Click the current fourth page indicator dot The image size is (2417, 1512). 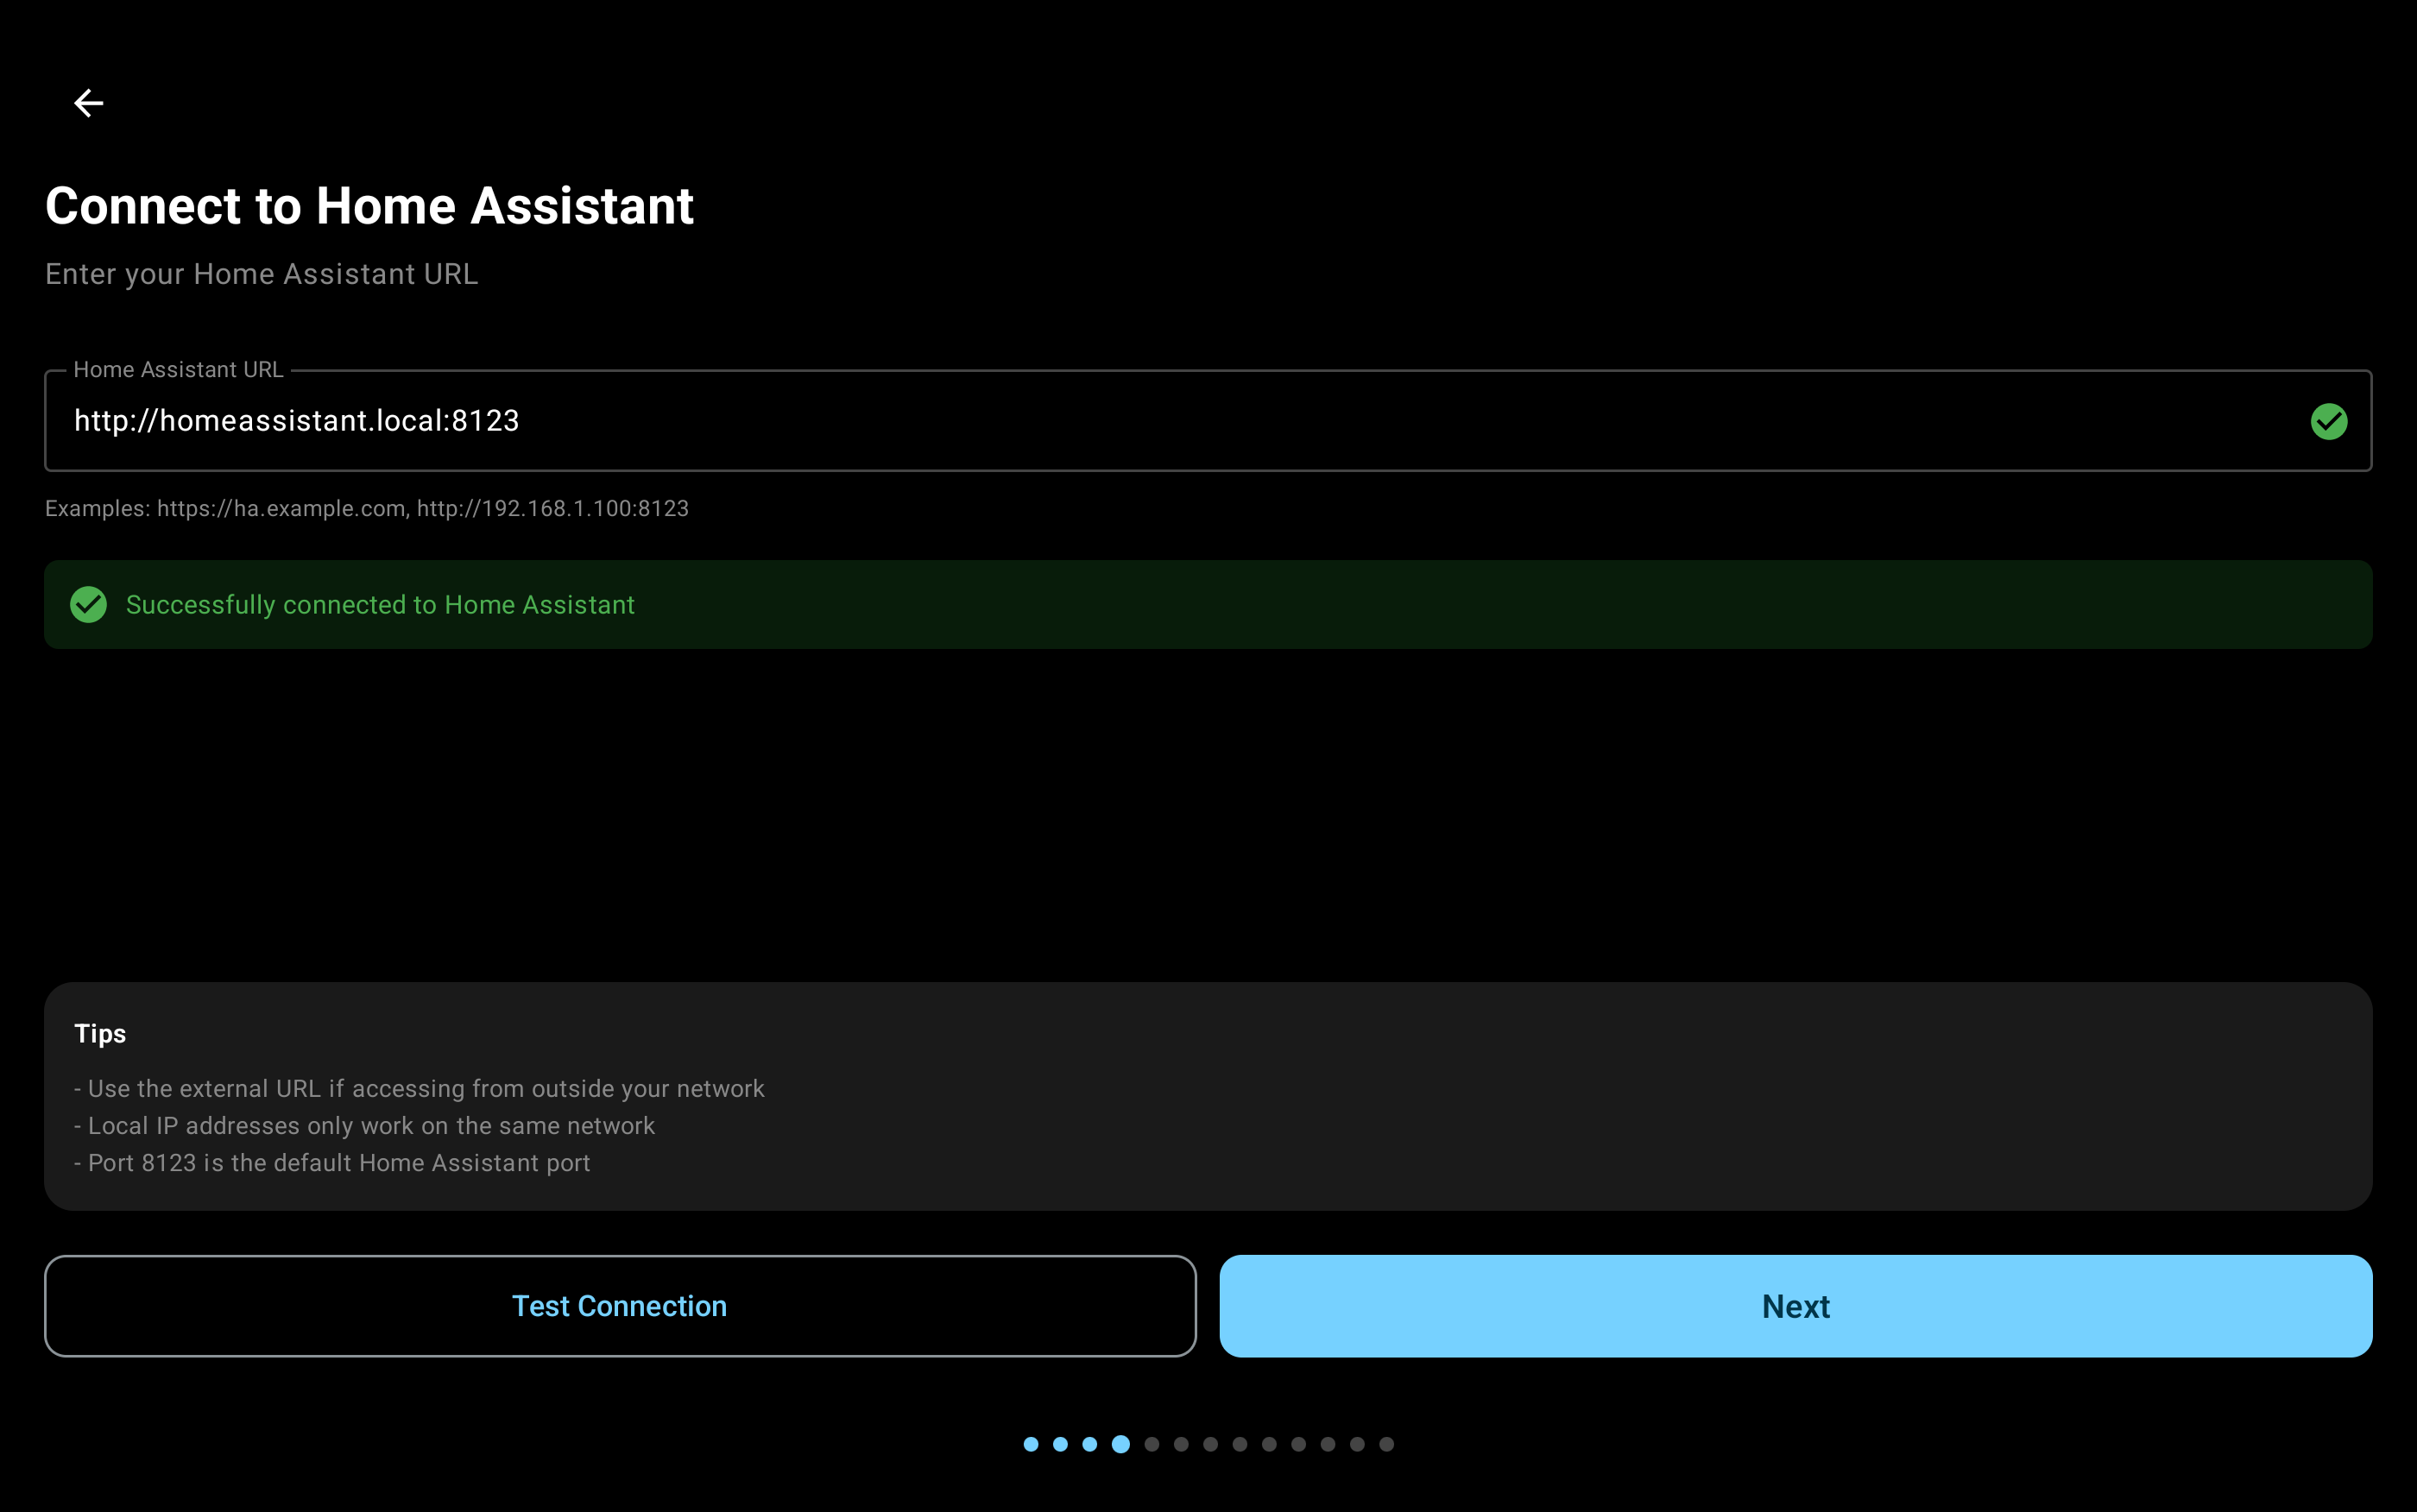1121,1444
